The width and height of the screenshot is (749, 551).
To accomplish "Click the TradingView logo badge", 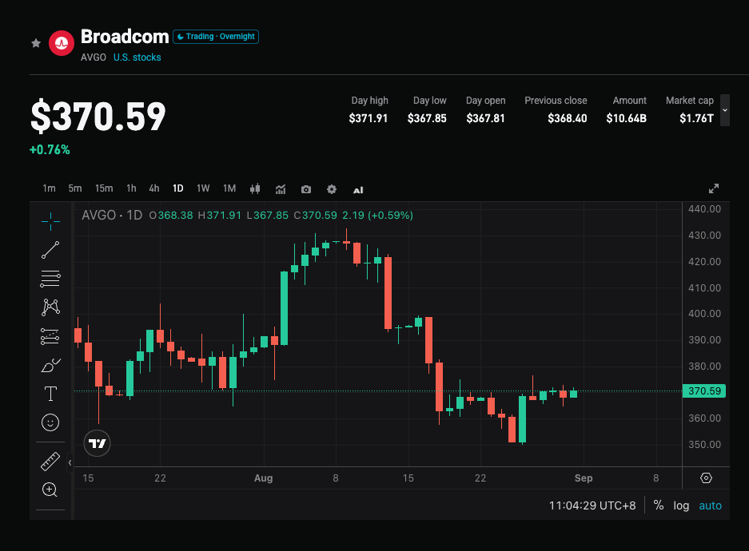I will tap(97, 443).
